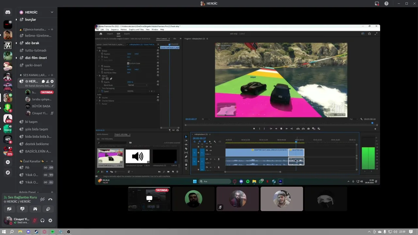Open Spotify from the Windows taskbar

52,232
